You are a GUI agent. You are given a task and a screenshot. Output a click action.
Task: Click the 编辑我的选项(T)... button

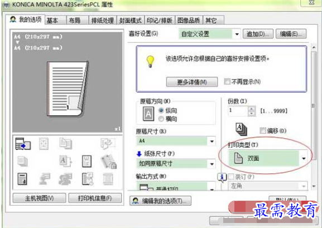click(x=160, y=201)
